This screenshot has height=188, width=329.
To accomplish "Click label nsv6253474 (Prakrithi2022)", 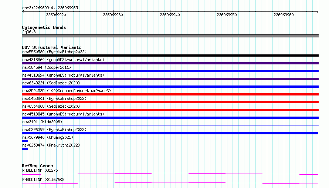I will [51, 145].
